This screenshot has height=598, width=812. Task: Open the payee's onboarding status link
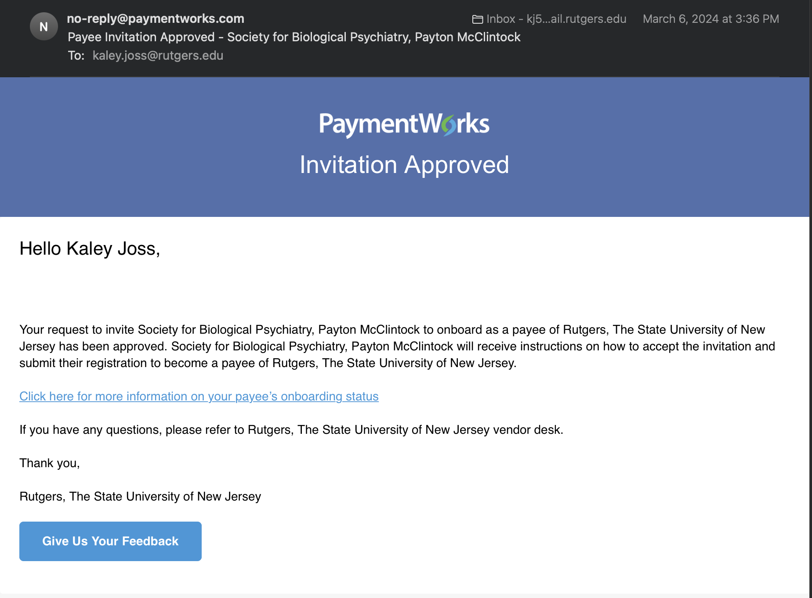coord(199,396)
